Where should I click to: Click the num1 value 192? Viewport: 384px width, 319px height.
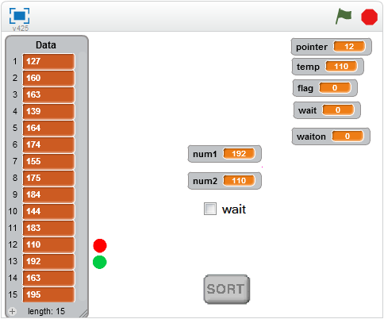[239, 154]
